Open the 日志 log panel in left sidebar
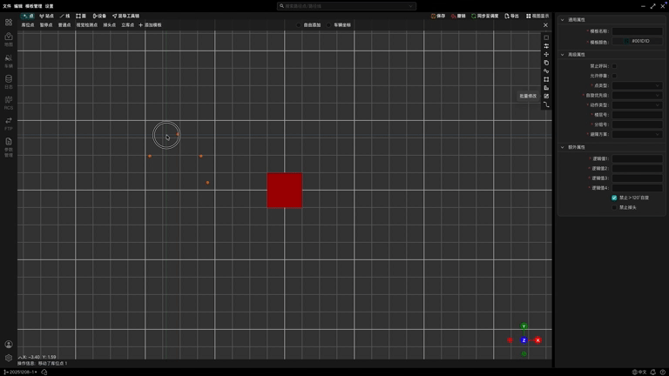This screenshot has width=669, height=376. (x=9, y=81)
